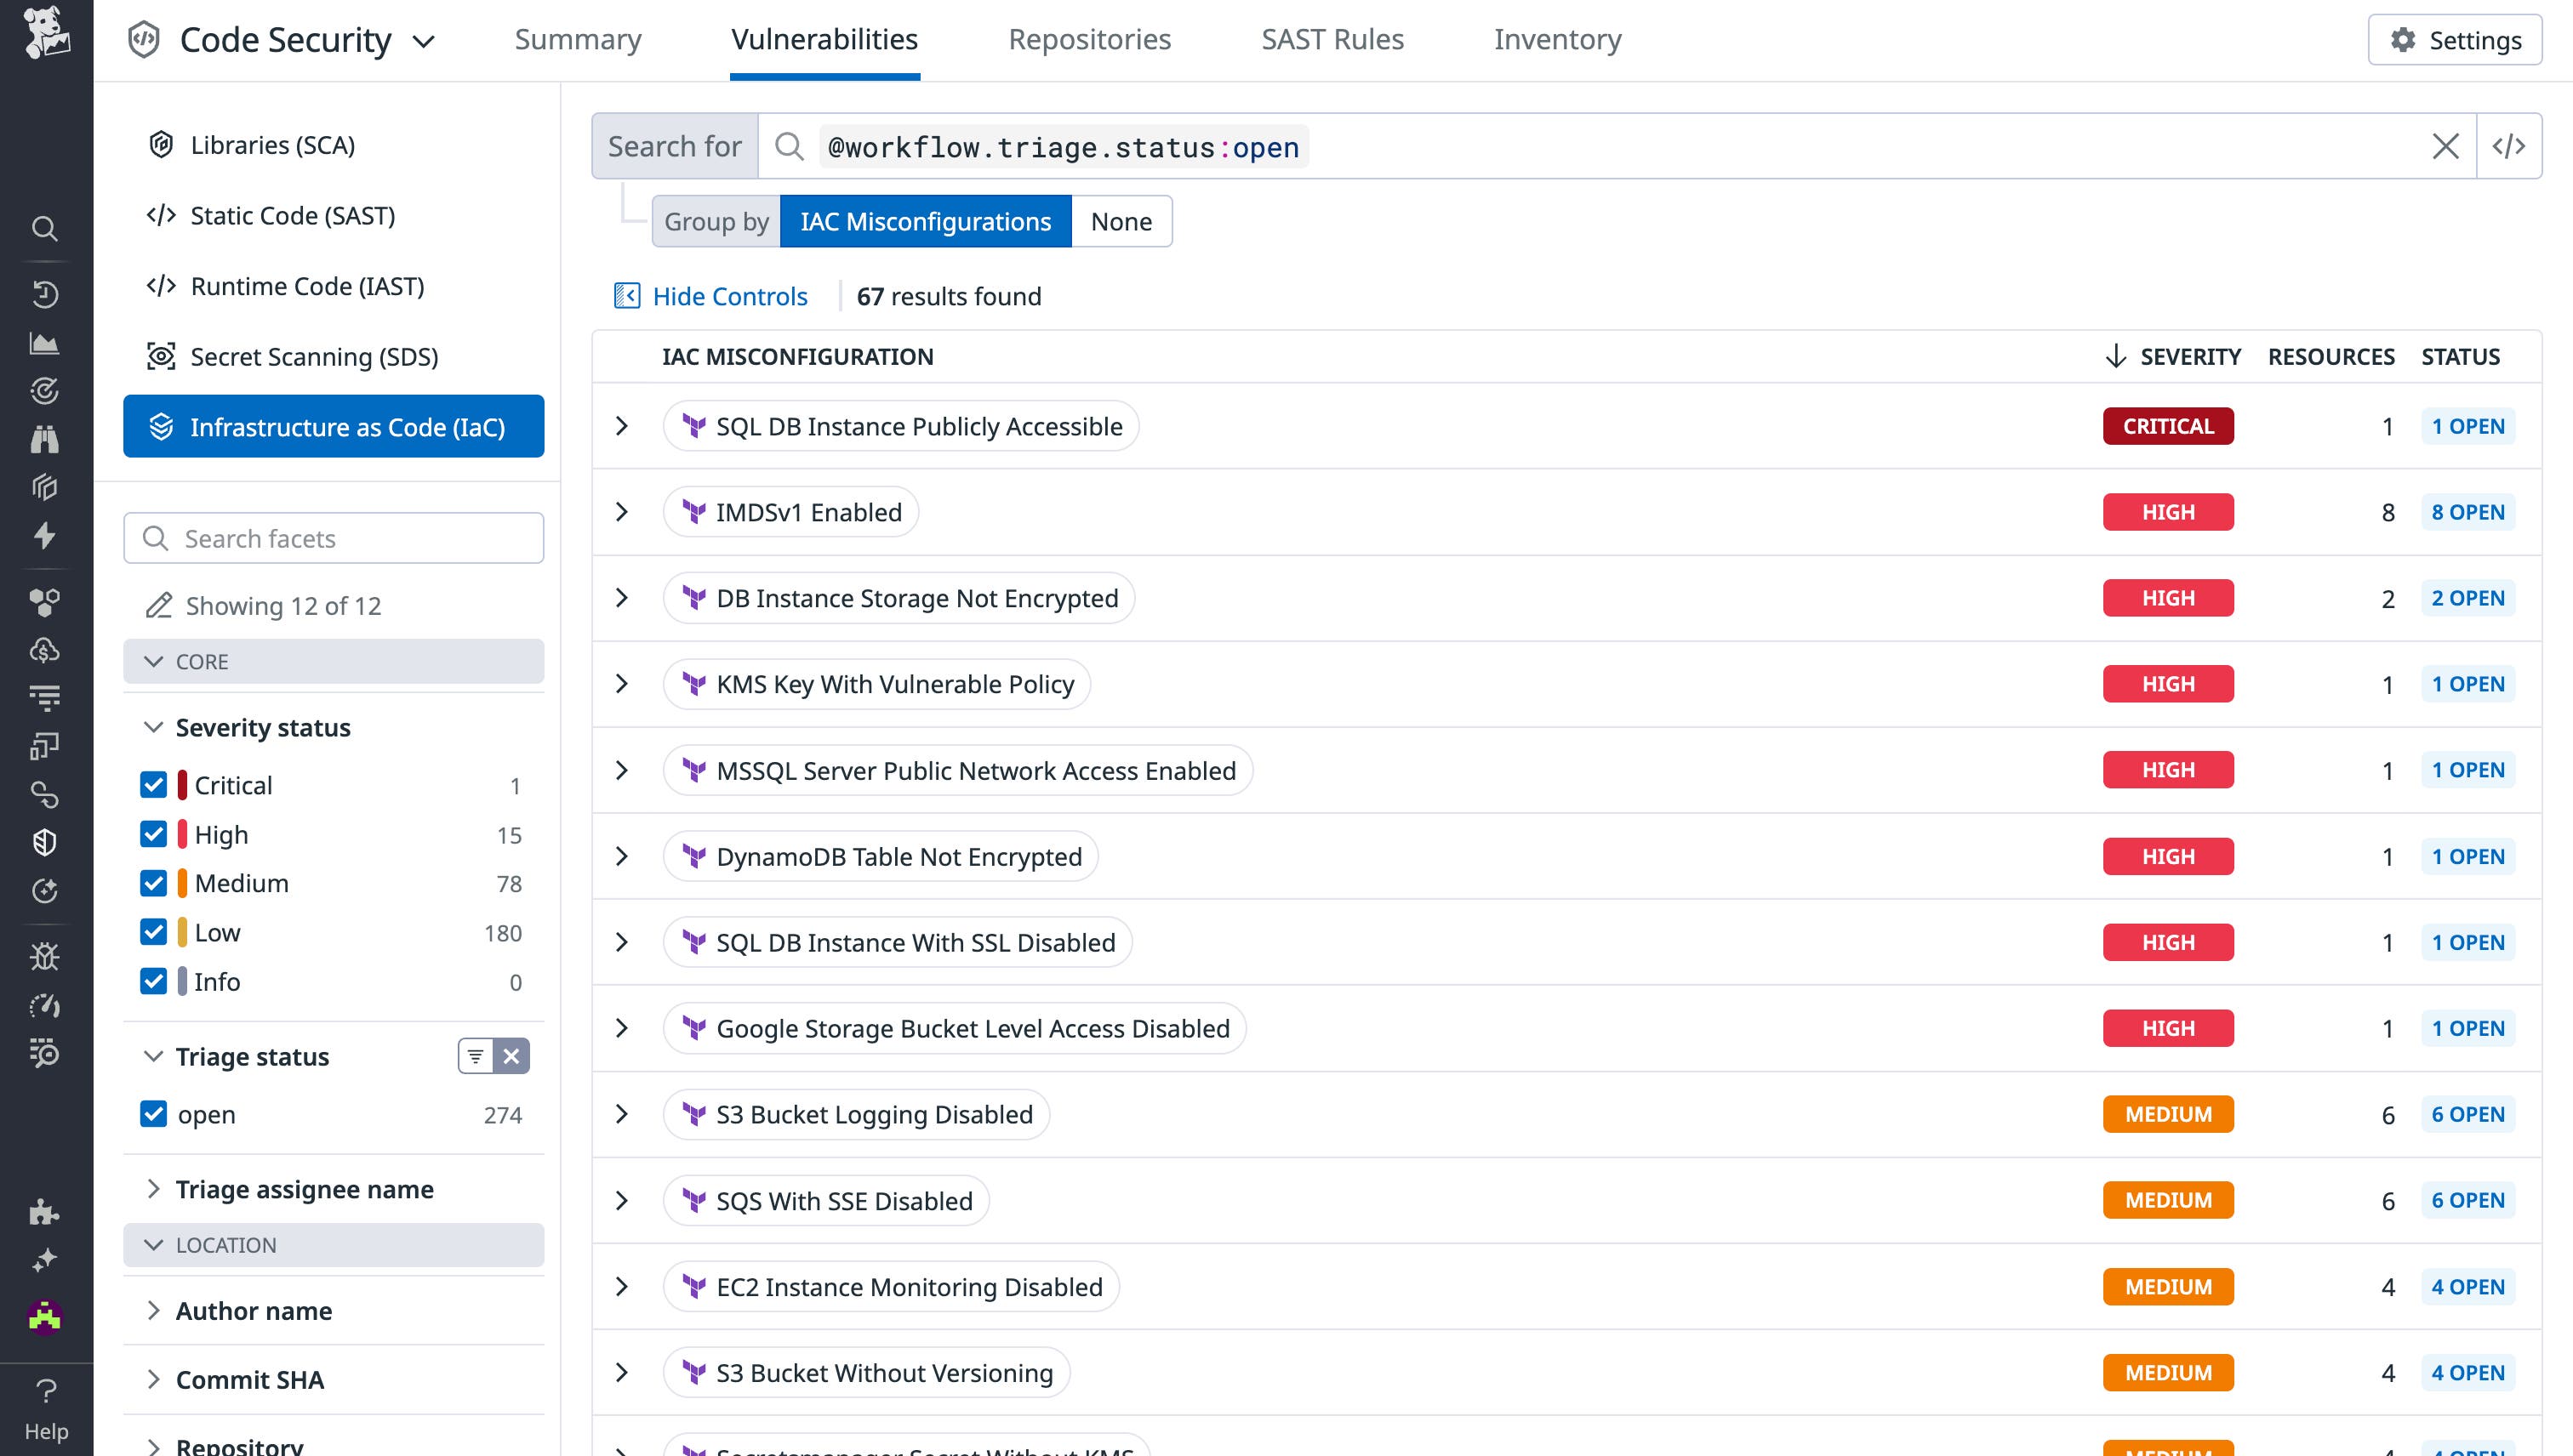Uncheck the Low severity filter
The height and width of the screenshot is (1456, 2573).
click(154, 932)
